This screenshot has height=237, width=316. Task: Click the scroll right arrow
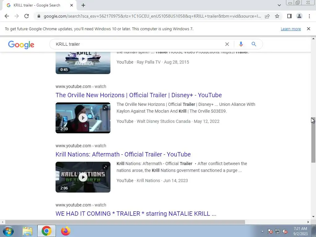click(x=308, y=222)
